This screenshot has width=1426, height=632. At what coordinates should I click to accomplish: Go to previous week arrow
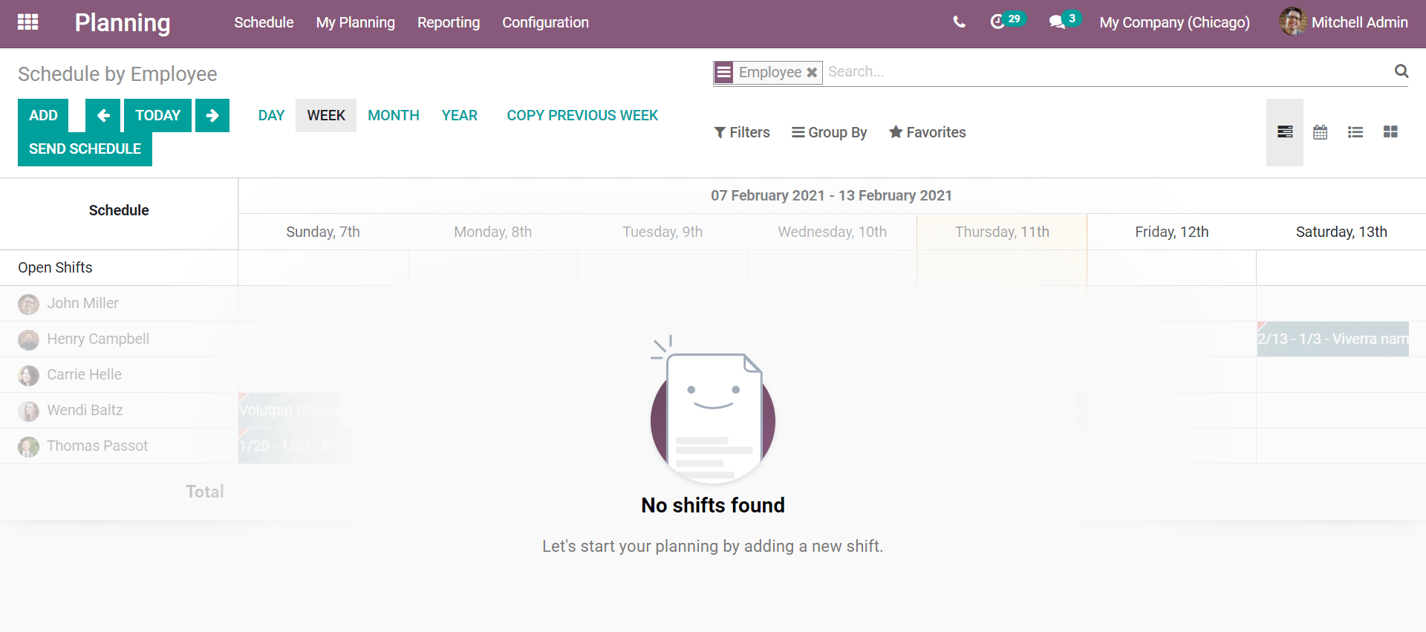click(x=102, y=115)
